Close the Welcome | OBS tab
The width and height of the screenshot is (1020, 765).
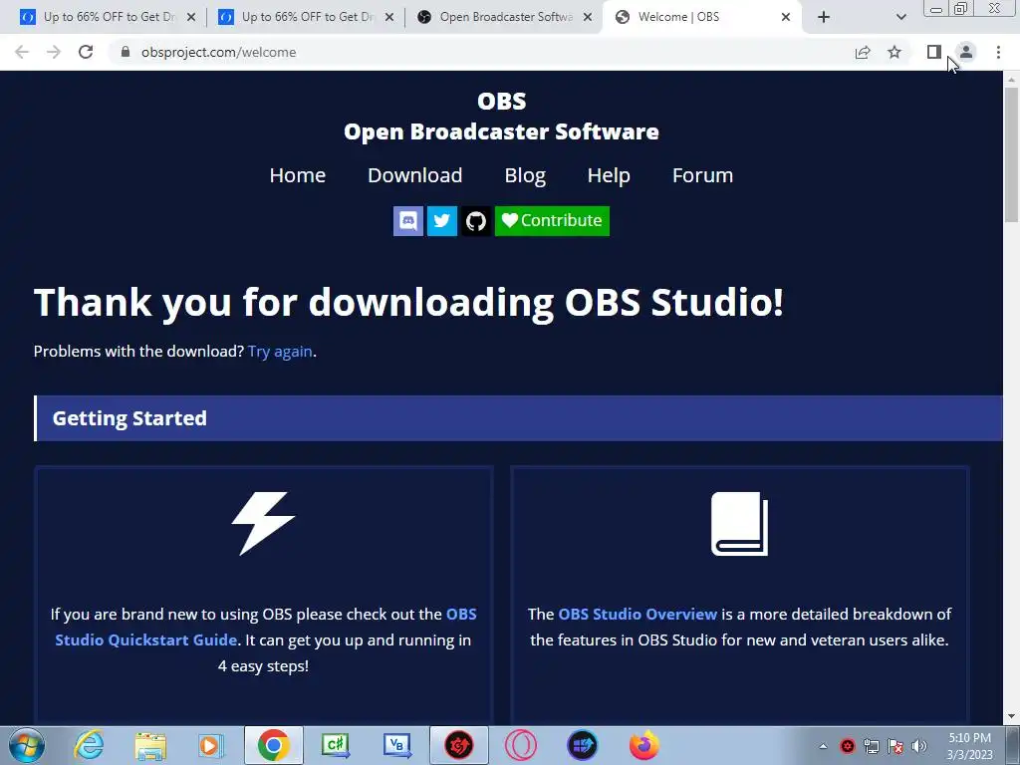(786, 17)
